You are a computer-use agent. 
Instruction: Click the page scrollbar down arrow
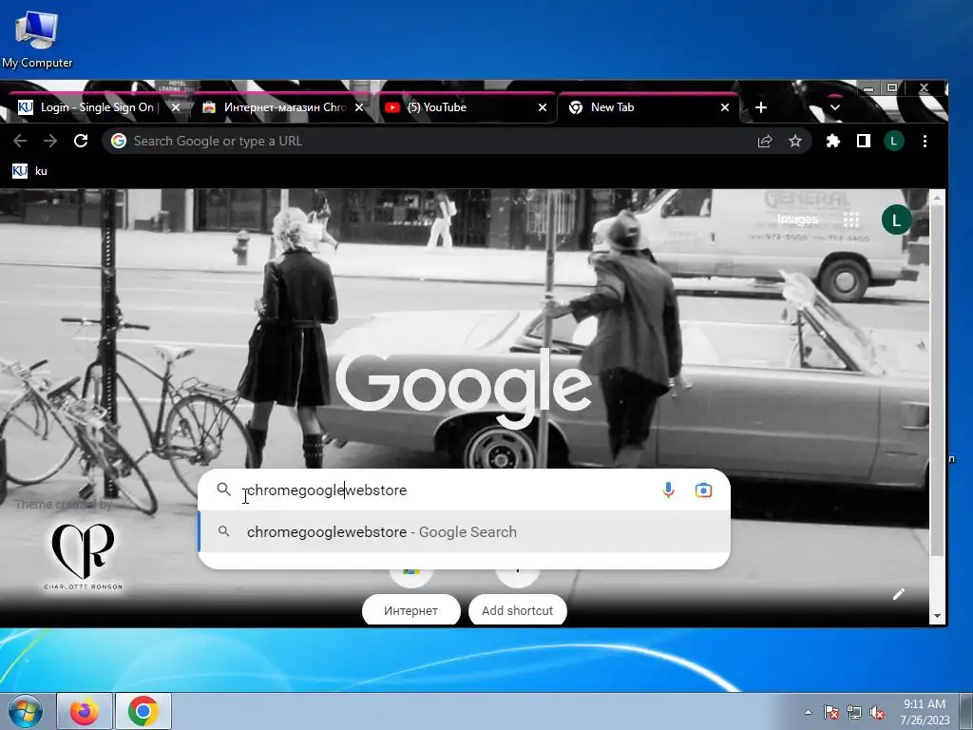point(937,616)
